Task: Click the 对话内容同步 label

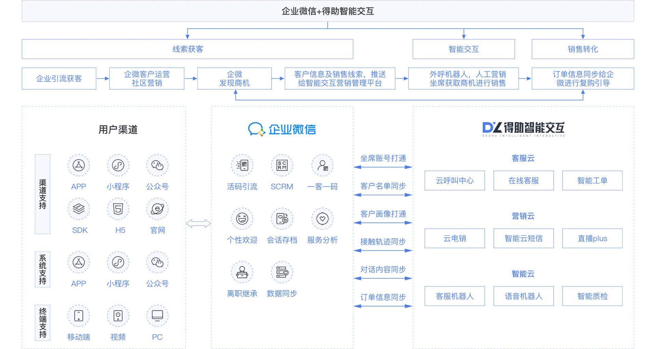Action: coord(383,269)
